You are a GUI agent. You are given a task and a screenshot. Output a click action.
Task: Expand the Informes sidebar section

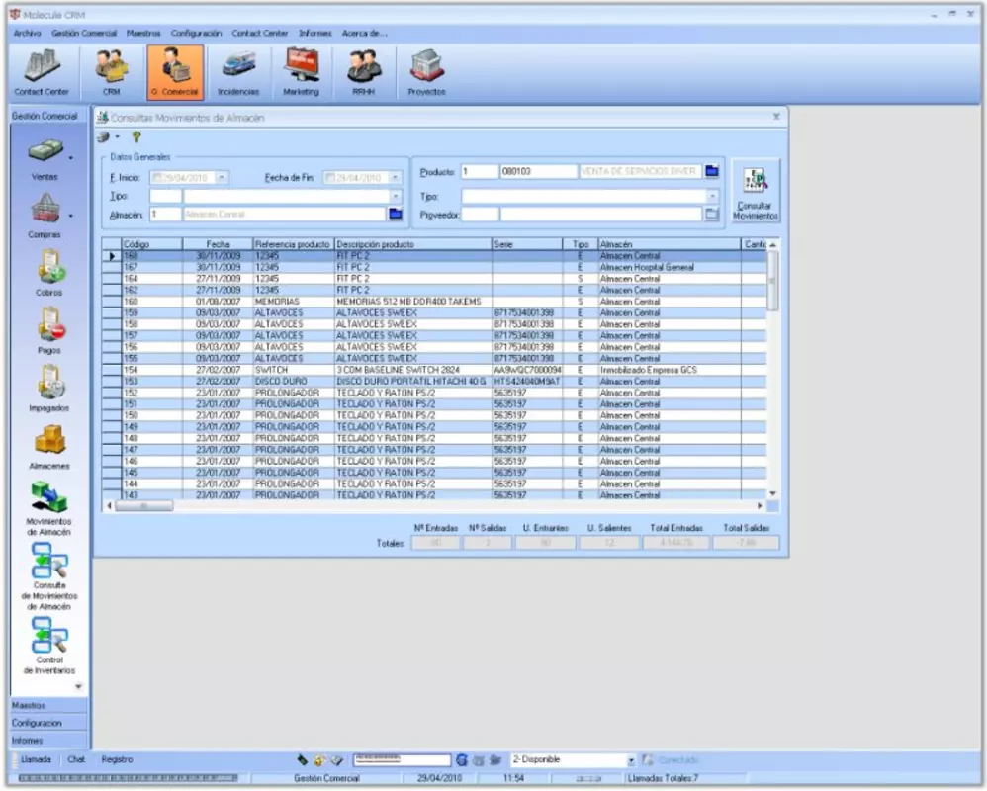point(49,741)
